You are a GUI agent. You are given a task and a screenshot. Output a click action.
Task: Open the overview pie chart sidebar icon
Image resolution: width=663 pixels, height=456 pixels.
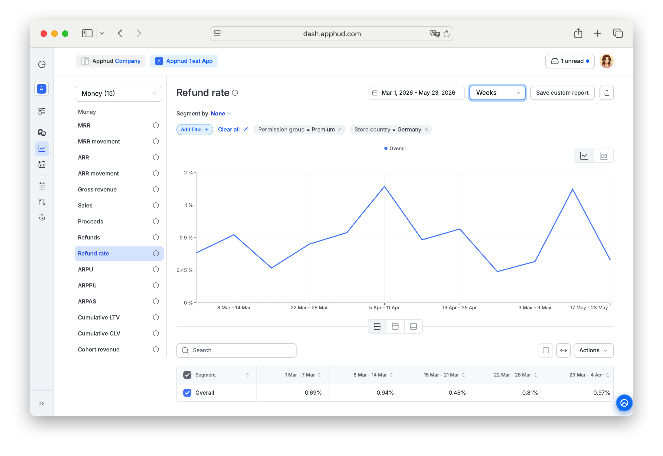coord(42,64)
